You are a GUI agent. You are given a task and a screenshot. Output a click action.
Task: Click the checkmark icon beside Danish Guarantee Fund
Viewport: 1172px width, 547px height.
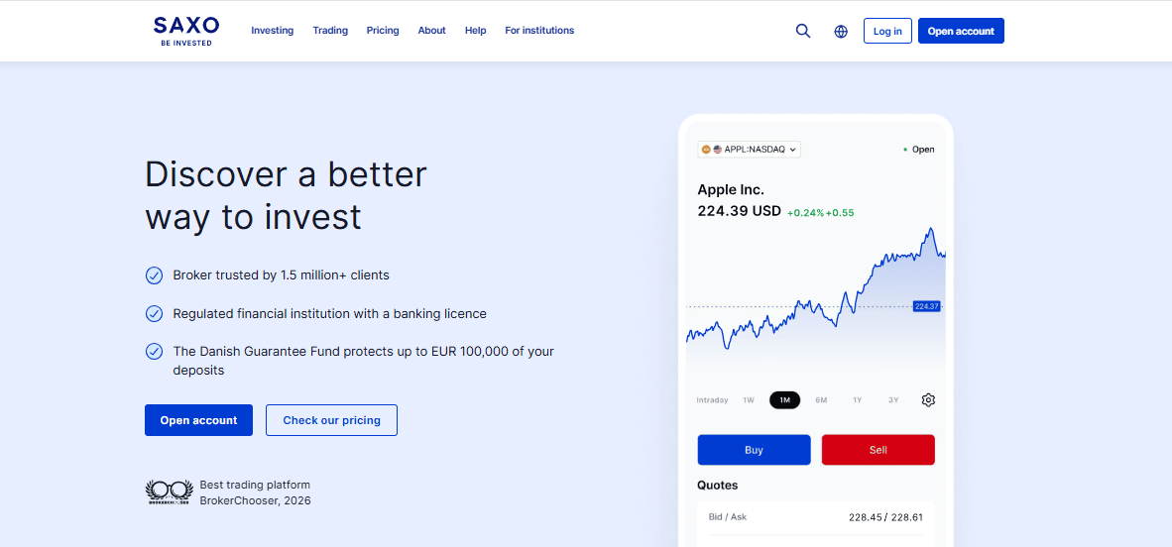click(x=154, y=351)
